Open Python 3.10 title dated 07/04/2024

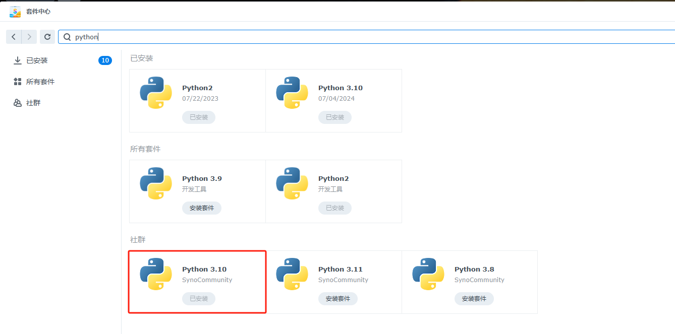[341, 88]
